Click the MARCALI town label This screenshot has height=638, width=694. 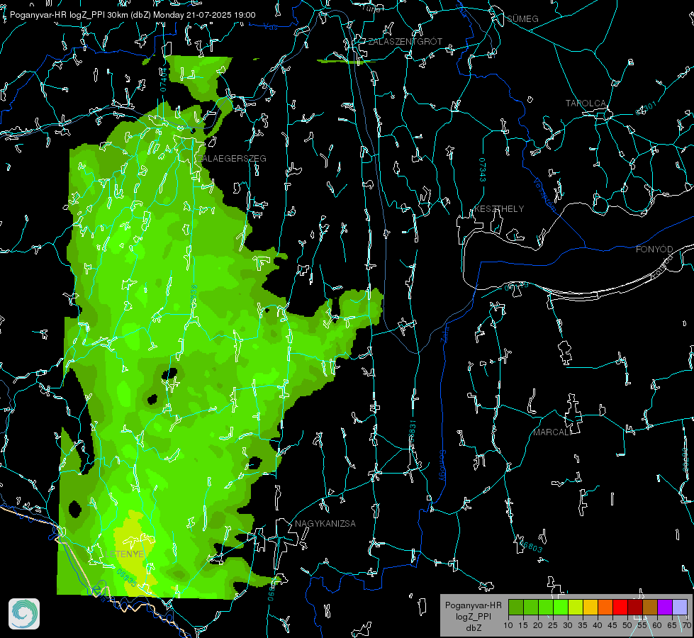[x=552, y=432]
